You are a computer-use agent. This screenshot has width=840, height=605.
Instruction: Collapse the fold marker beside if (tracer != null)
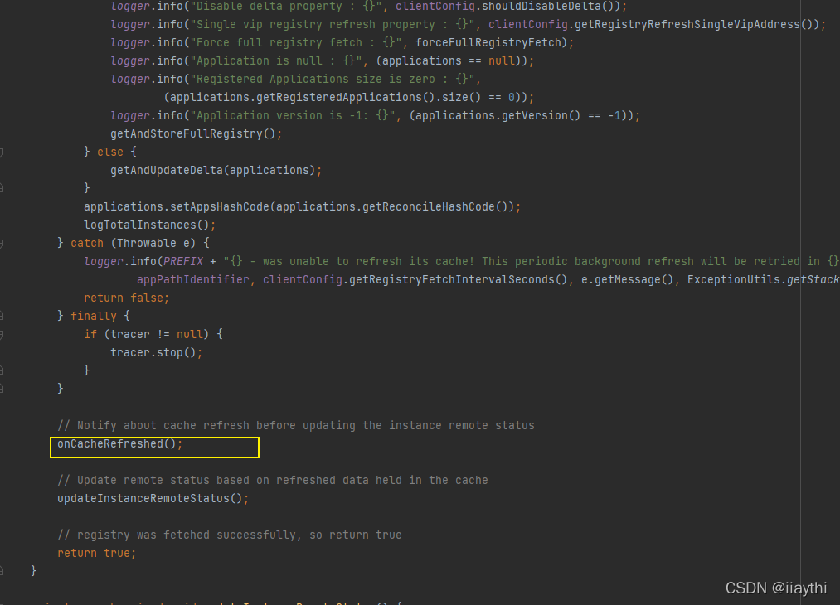2,335
